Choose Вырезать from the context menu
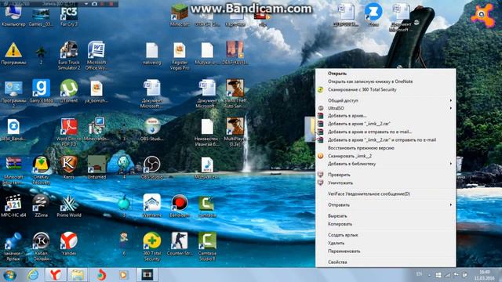Viewport: 502px width, 282px height. (x=385, y=216)
